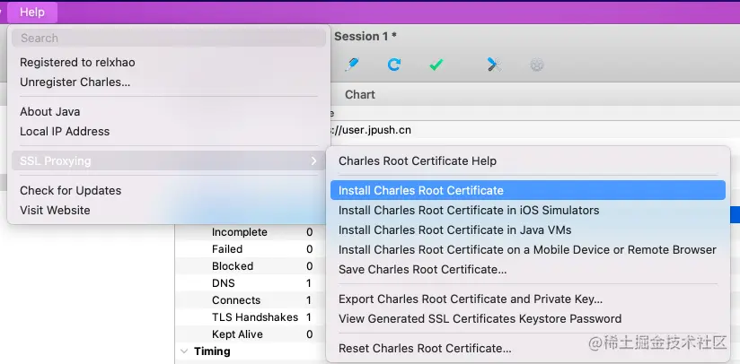This screenshot has width=740, height=364.
Task: Select the DNS row
Action: point(251,283)
